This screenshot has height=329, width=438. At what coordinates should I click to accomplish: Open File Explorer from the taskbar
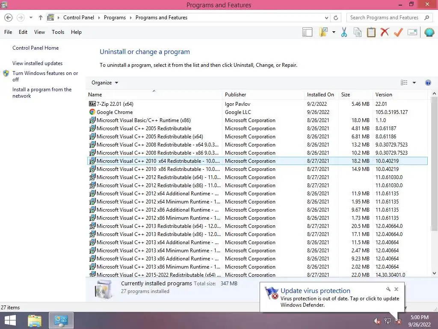pos(35,320)
